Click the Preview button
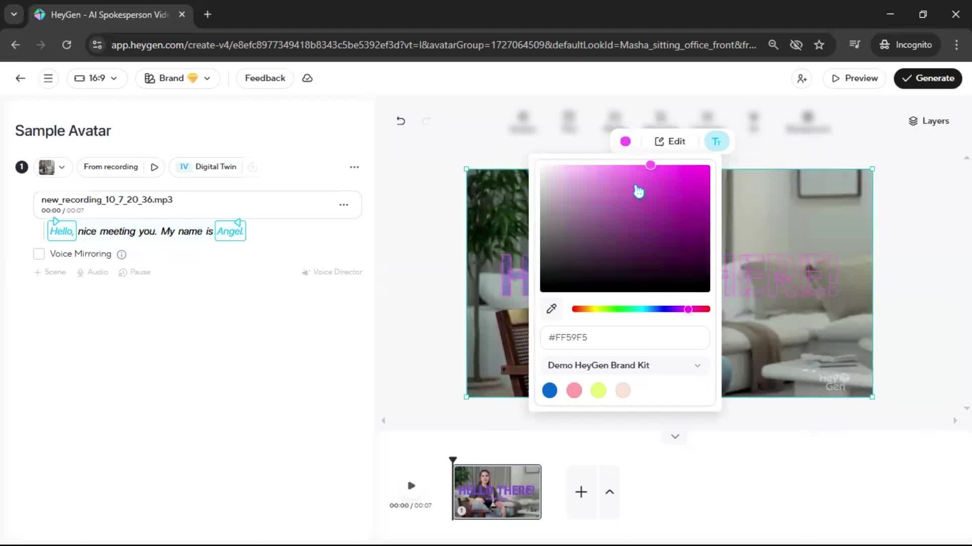 click(855, 78)
